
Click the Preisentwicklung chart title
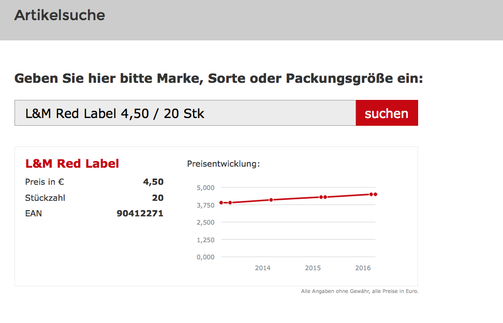(224, 164)
